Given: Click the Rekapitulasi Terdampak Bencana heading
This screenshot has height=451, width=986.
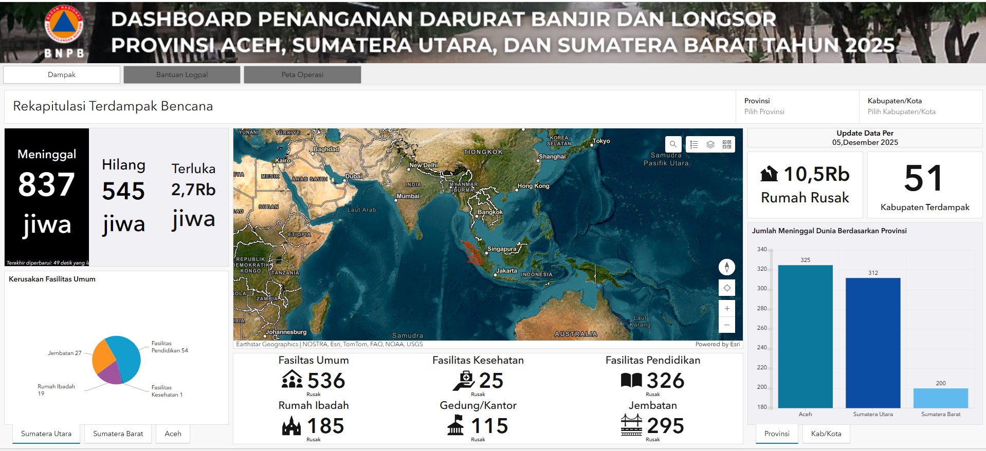Looking at the screenshot, I should coord(113,106).
